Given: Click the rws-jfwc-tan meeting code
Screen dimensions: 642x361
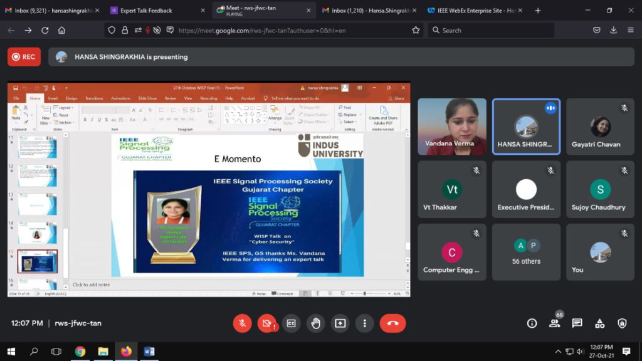Looking at the screenshot, I should [78, 323].
